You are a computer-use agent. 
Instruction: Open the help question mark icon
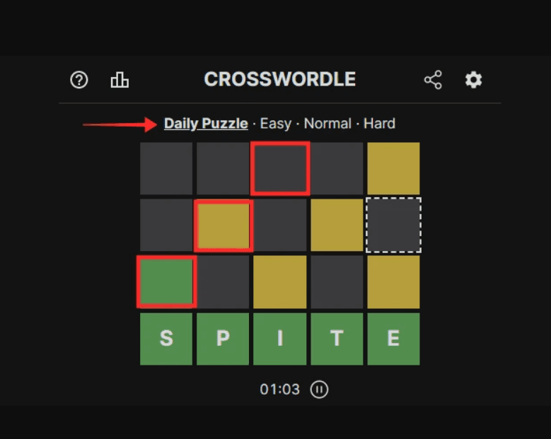point(79,80)
